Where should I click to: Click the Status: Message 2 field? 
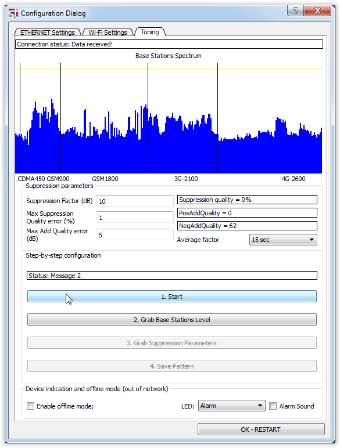click(x=172, y=276)
